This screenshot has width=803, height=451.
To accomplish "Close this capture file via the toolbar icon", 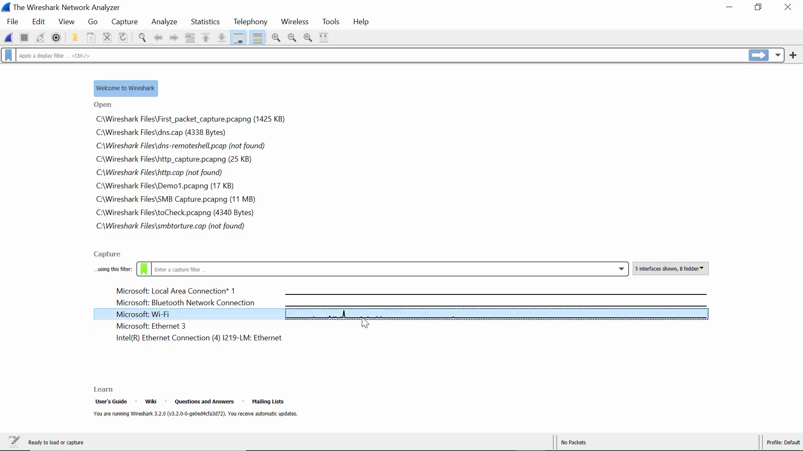I will point(107,38).
